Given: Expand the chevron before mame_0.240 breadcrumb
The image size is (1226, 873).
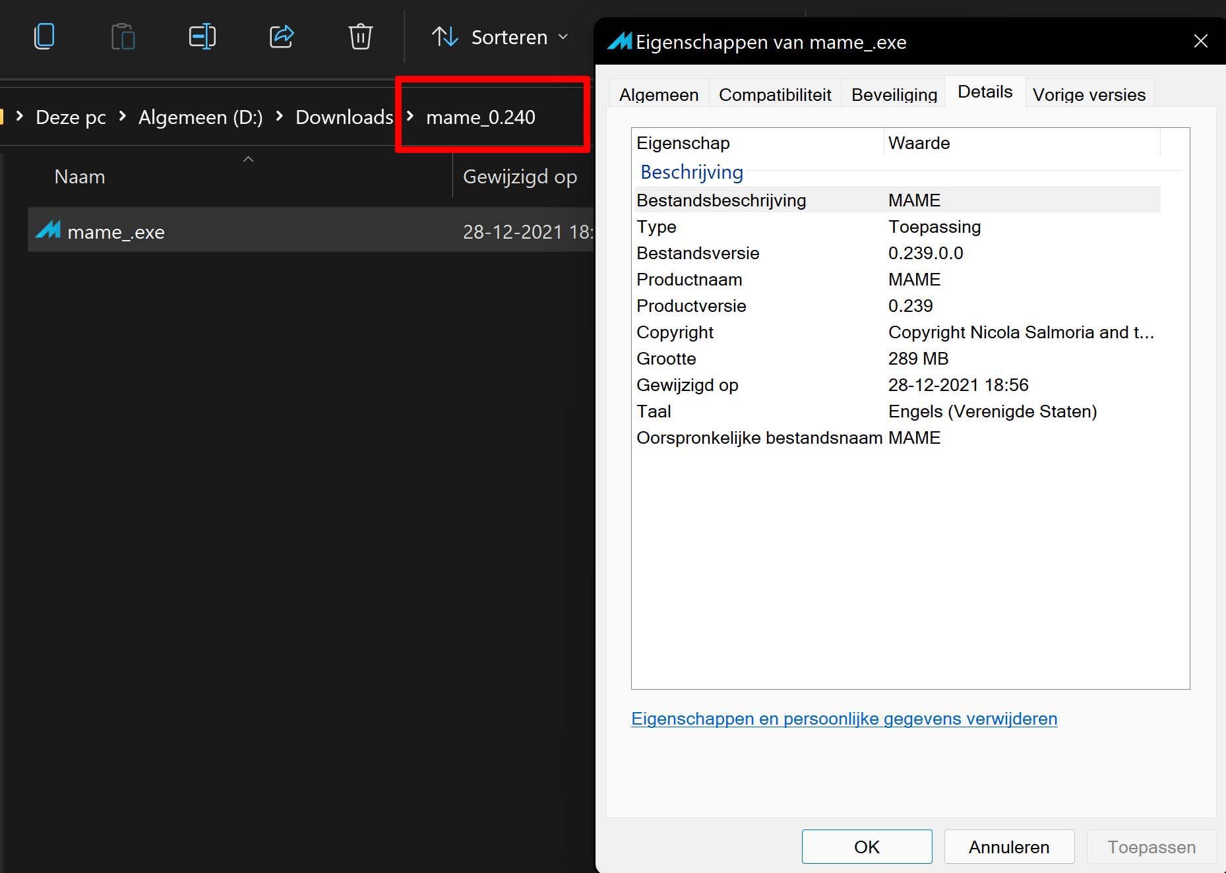Looking at the screenshot, I should 410,117.
